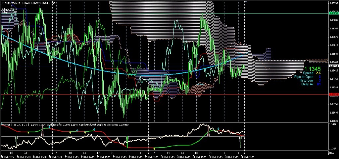
Task: Click the 19 Oct 15:15 time label
Action: (121, 157)
